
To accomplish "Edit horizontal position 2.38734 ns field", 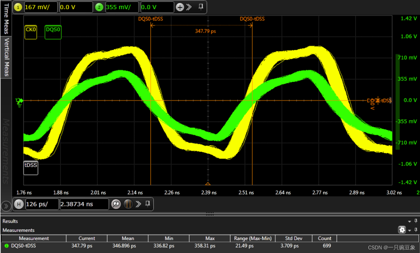I will pos(84,204).
